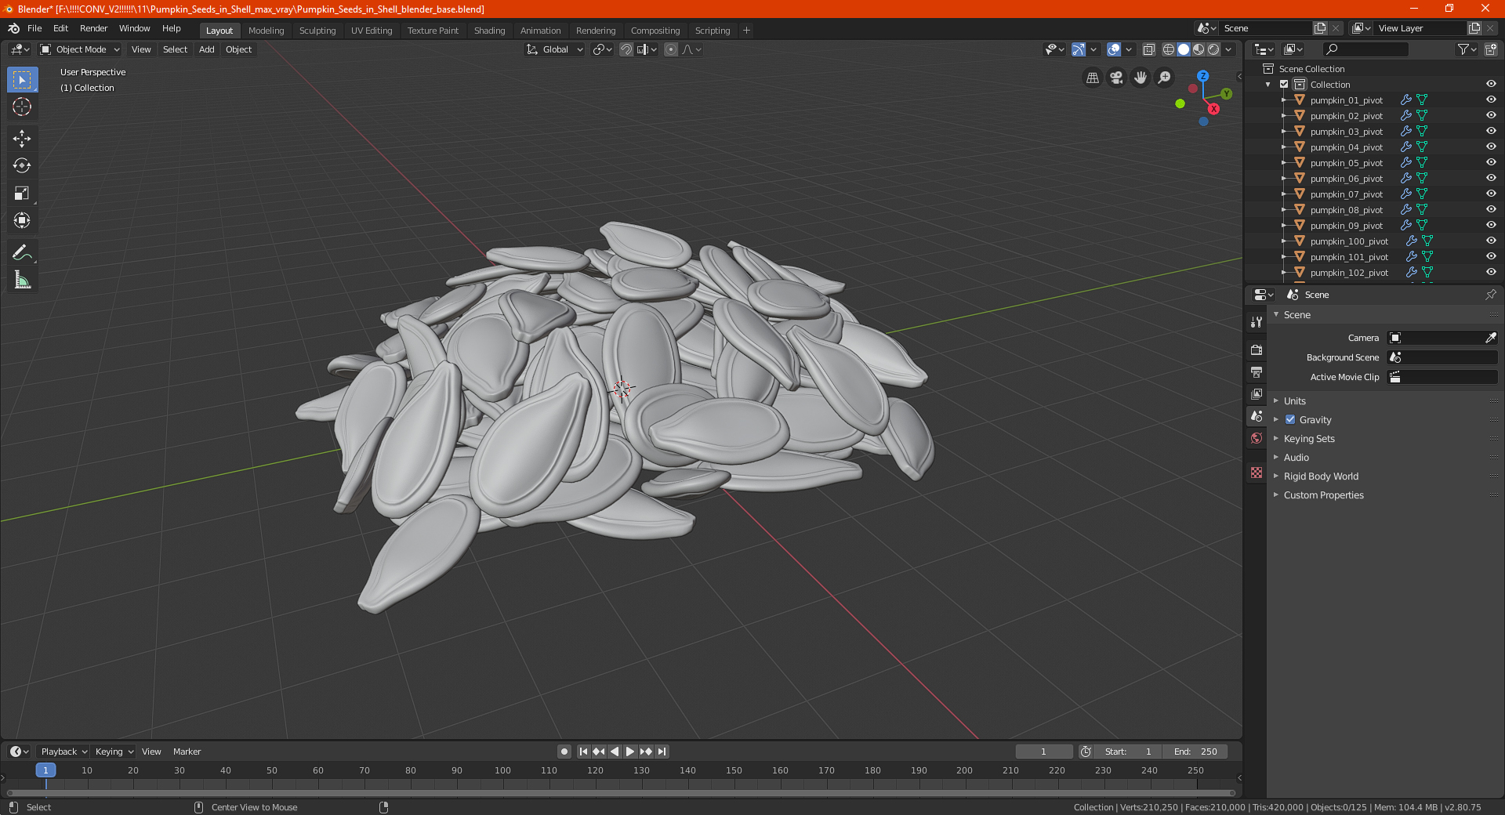Open the File menu
This screenshot has height=815, width=1505.
coord(34,28)
